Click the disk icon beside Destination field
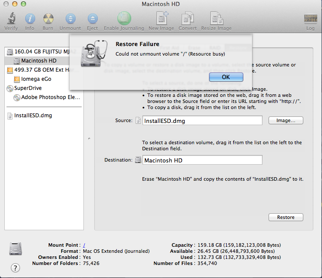Viewport: 322px width, 278px height. [138, 160]
